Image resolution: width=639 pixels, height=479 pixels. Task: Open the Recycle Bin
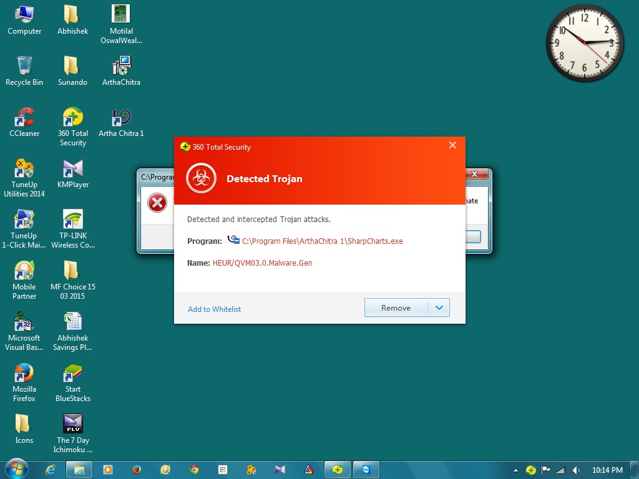tap(24, 71)
